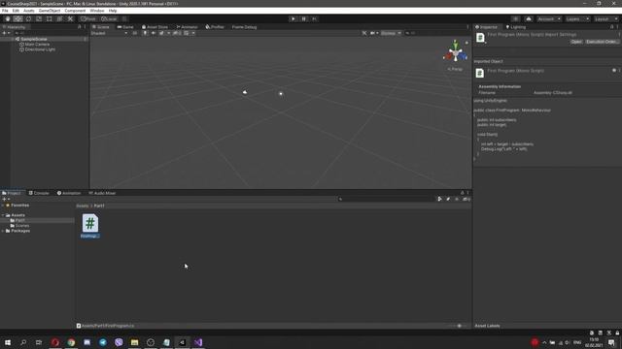Screen dimensions: 622x349
Task: Select the Move tool
Action: coord(17,18)
